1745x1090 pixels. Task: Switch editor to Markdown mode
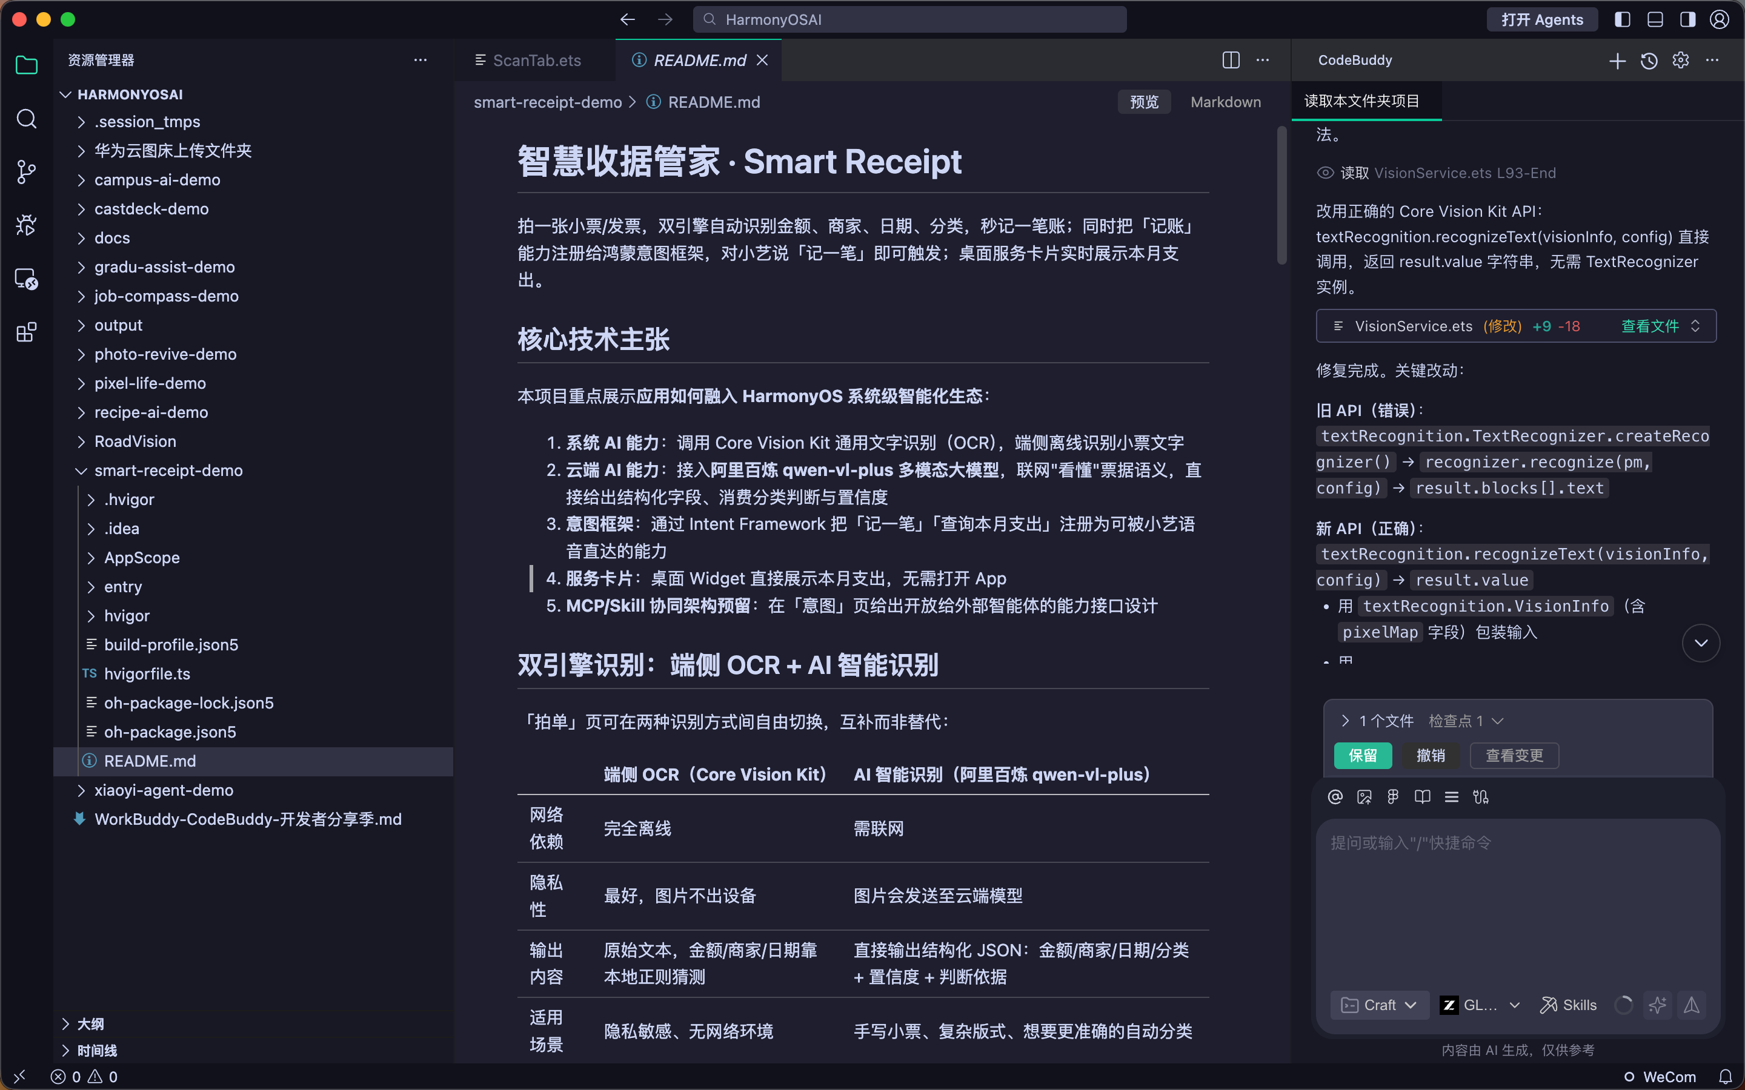click(1226, 102)
